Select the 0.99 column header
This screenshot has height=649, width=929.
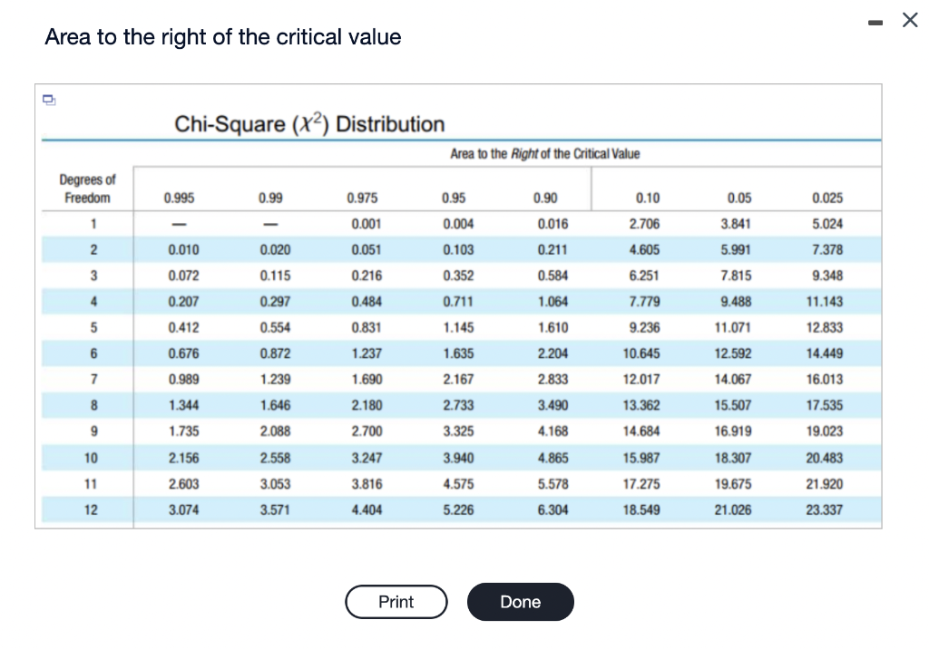coord(269,198)
